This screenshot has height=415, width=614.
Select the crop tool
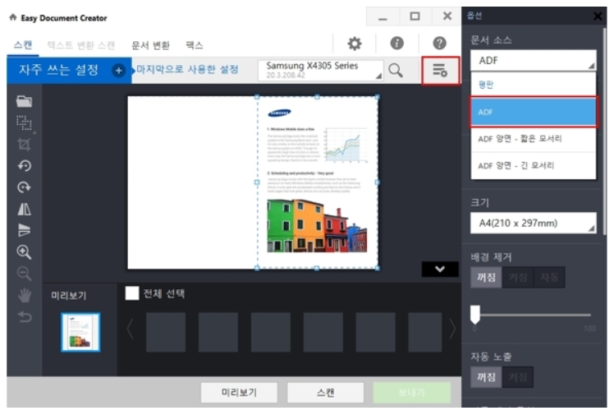click(x=24, y=145)
